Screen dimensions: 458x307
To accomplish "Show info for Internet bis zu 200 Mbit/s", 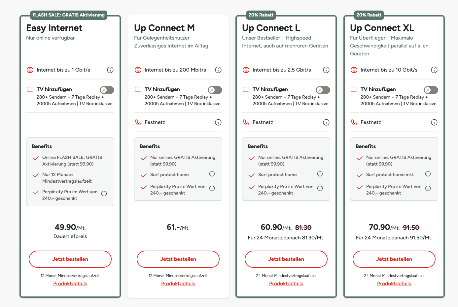I will pyautogui.click(x=218, y=70).
